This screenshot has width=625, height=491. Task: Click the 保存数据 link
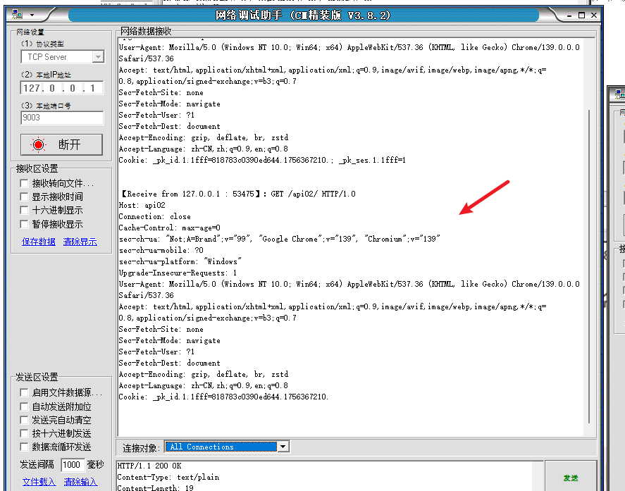(38, 242)
